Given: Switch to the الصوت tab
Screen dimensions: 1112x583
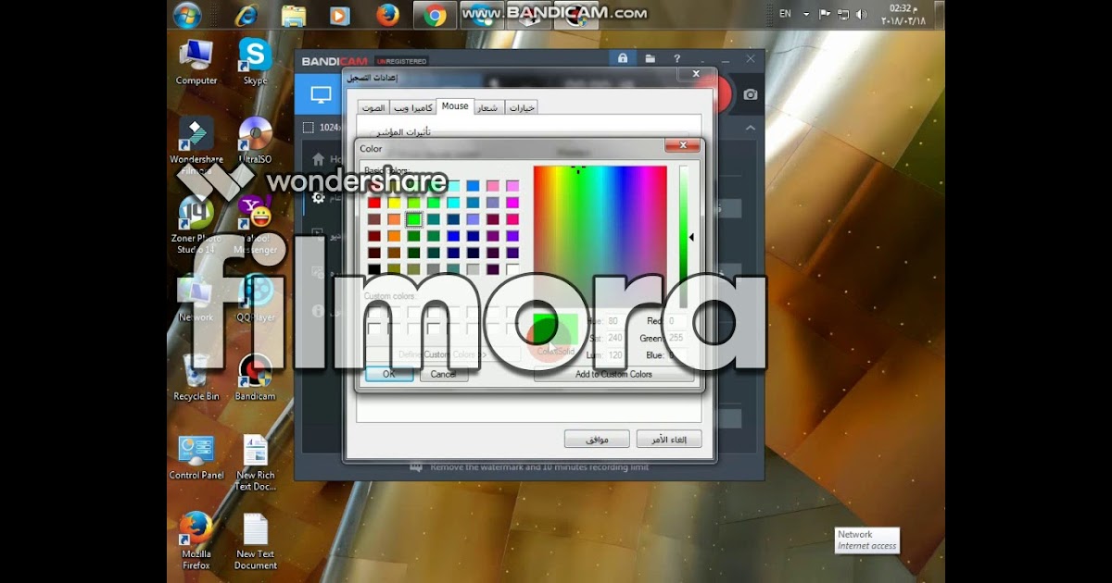Looking at the screenshot, I should point(373,107).
